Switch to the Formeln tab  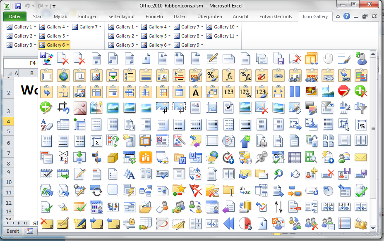click(x=154, y=17)
